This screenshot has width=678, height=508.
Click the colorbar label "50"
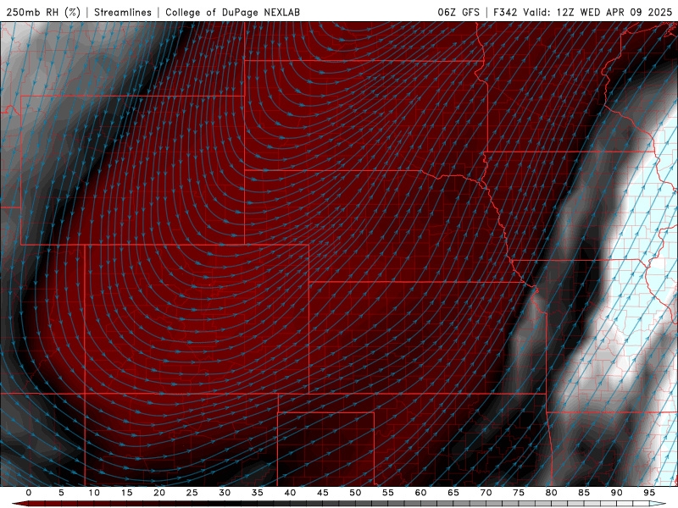(355, 493)
